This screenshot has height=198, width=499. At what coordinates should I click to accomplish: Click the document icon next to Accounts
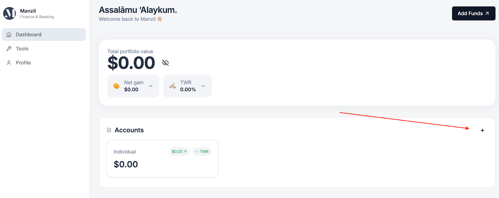tap(109, 130)
